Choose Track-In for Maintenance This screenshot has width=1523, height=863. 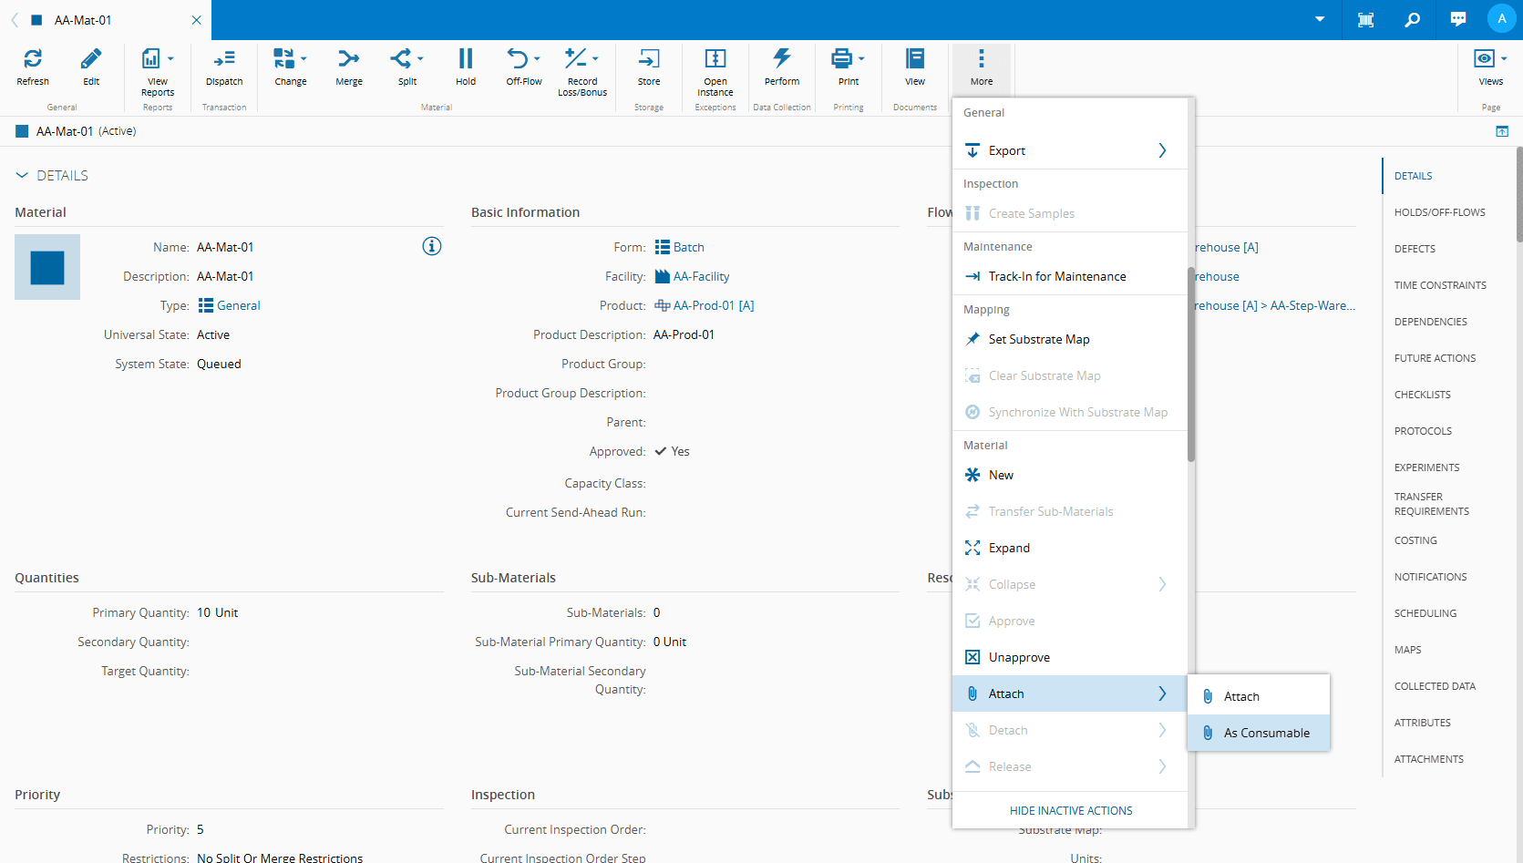coord(1056,276)
